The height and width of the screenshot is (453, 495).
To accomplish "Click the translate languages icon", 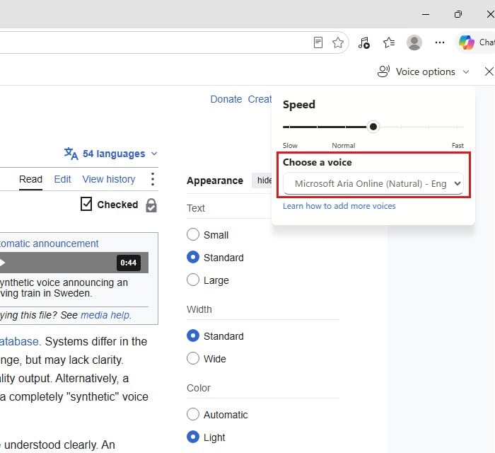I will click(x=71, y=154).
